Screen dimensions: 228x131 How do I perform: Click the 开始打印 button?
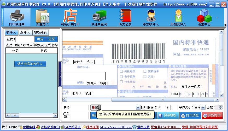212,115
